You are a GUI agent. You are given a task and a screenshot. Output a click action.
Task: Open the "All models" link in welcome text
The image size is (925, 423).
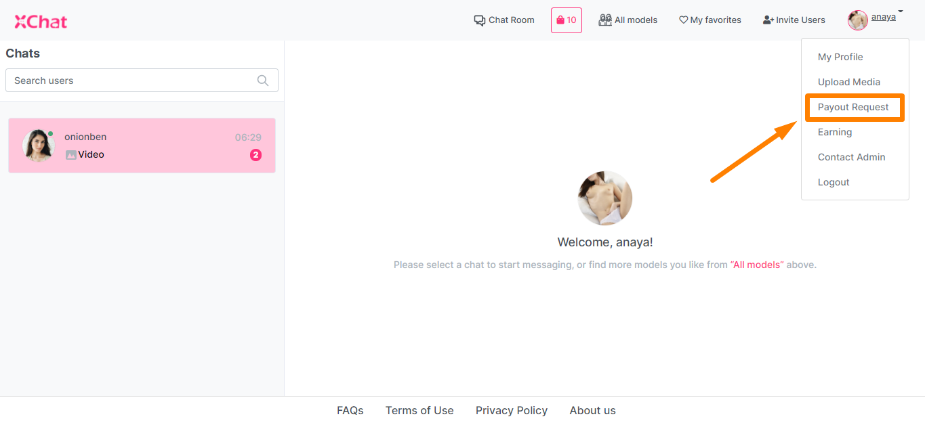[x=757, y=265]
